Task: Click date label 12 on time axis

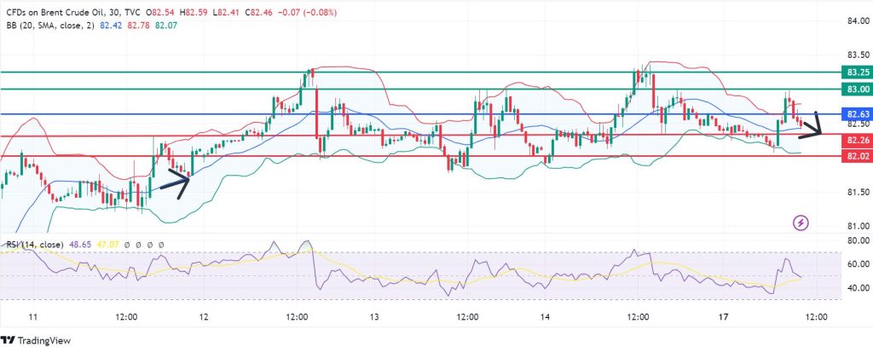Action: (x=203, y=317)
